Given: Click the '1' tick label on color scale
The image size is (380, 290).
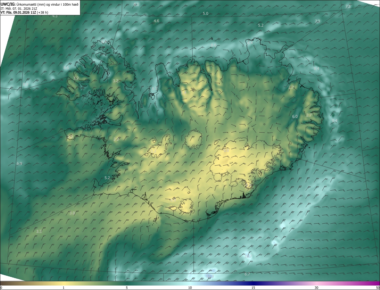Looking at the screenshot, I should [x=64, y=288].
